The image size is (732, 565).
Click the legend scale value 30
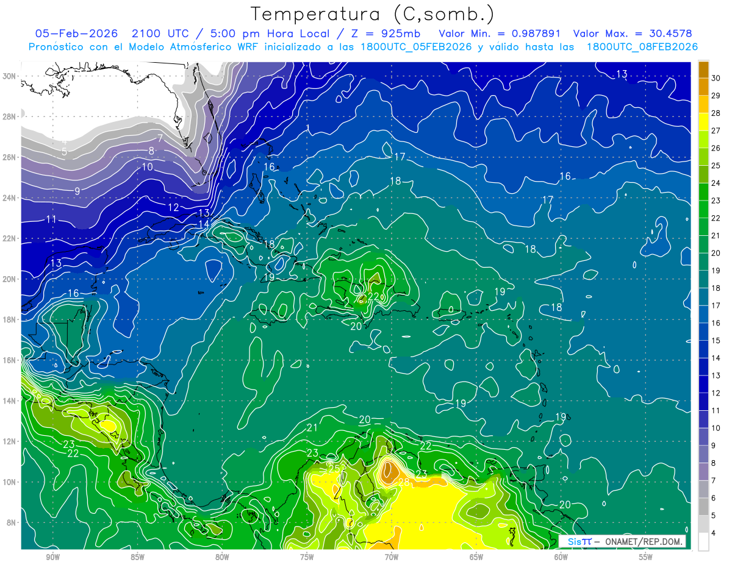(717, 78)
